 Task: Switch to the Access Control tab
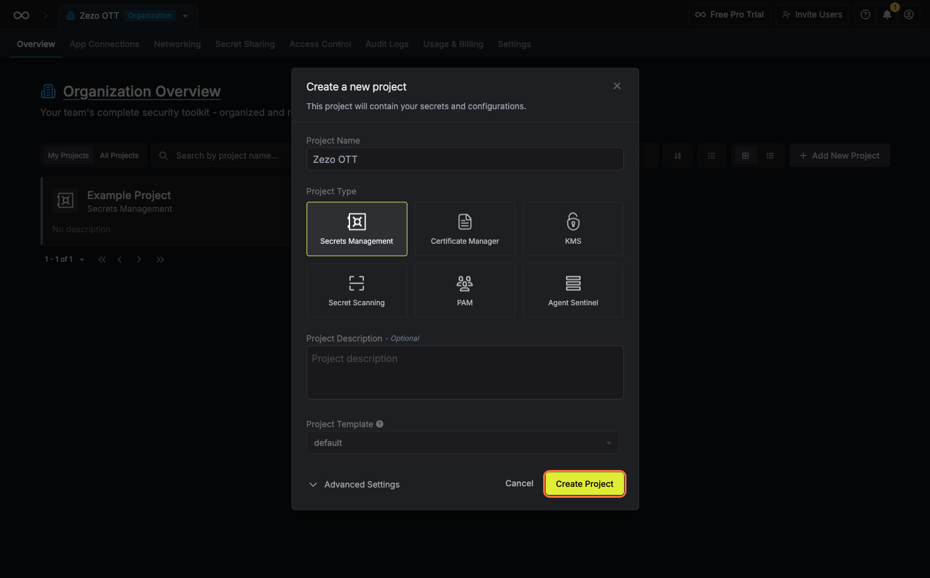click(320, 44)
